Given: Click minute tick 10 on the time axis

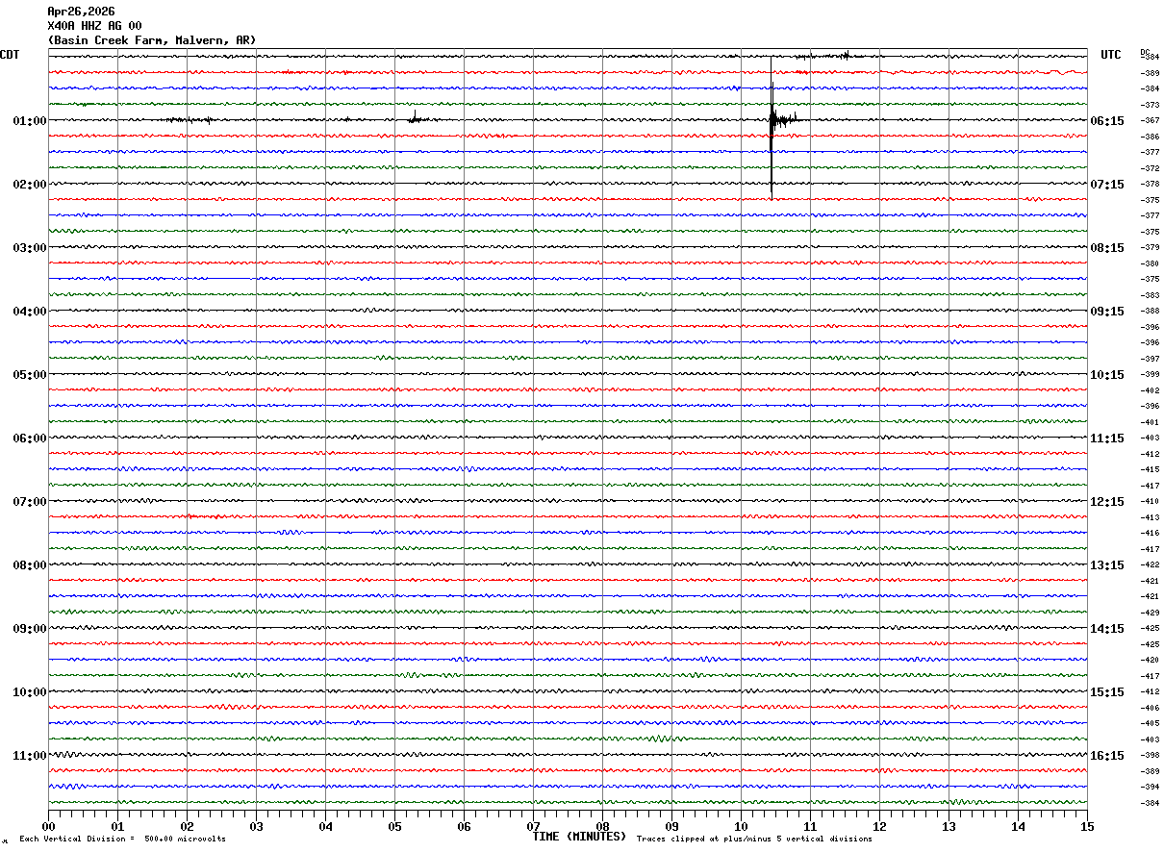Looking at the screenshot, I should pyautogui.click(x=741, y=825).
